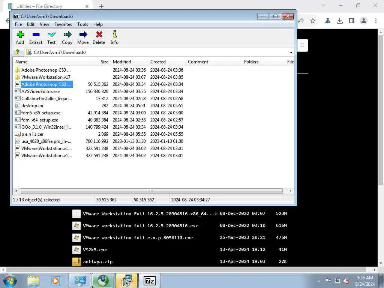The image size is (384, 288).
Task: Open the Tools menu
Action: 82,24
